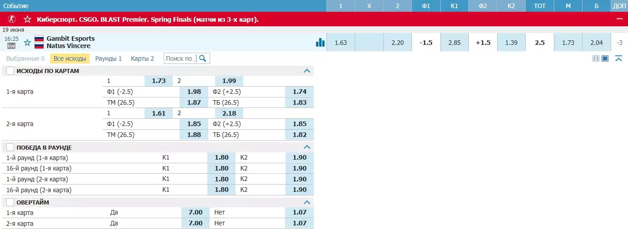The width and height of the screenshot is (628, 229).
Task: Select map 1 ТМ (26.5) odds 1.87
Action: click(x=194, y=102)
